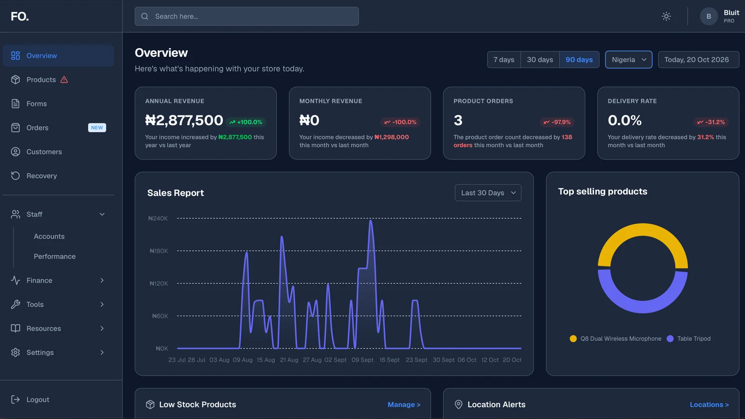745x419 pixels.
Task: Click the Today, 20 Oct 2026 date button
Action: tap(698, 60)
